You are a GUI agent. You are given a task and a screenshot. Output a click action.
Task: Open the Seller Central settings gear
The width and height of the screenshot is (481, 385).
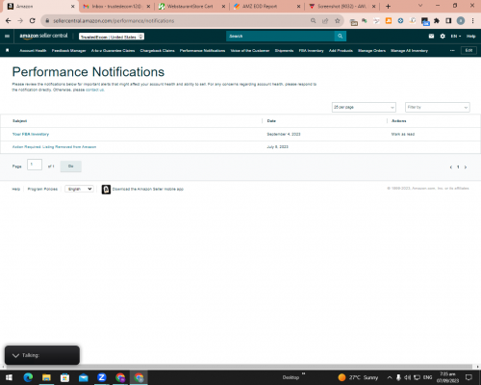[x=443, y=37]
